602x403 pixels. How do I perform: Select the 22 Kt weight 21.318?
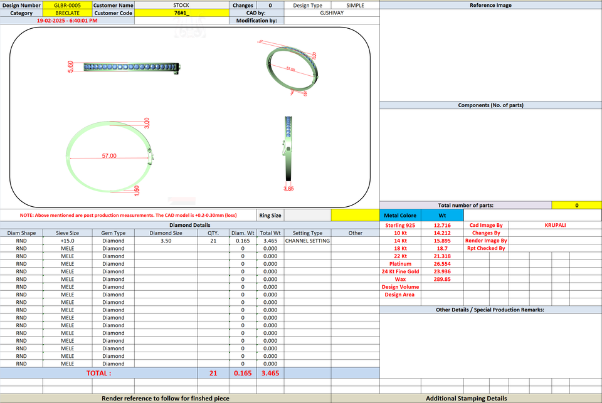coord(442,256)
